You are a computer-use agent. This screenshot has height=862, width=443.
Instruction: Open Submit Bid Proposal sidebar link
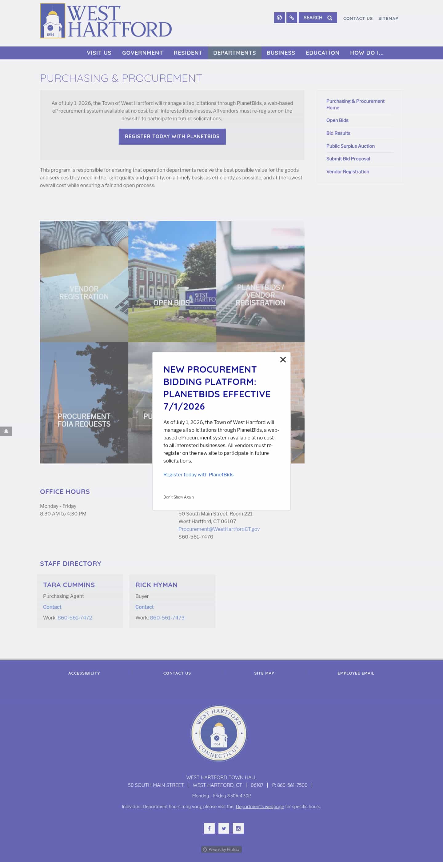point(348,158)
